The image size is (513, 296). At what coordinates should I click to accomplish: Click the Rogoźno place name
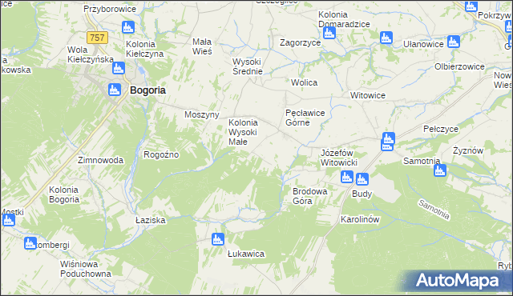161,154
